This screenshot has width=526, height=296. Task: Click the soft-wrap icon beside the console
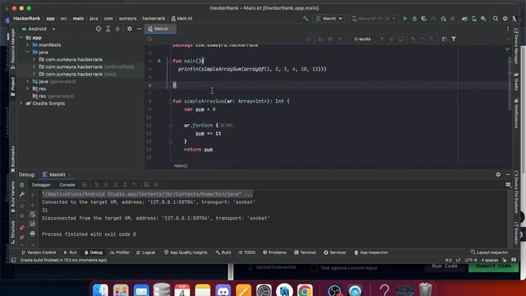(x=33, y=215)
